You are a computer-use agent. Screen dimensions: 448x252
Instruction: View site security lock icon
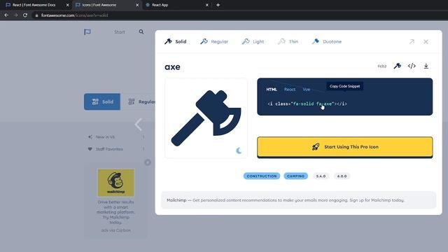[x=36, y=15]
